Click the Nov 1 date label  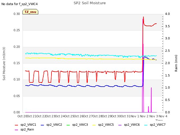[135, 116]
